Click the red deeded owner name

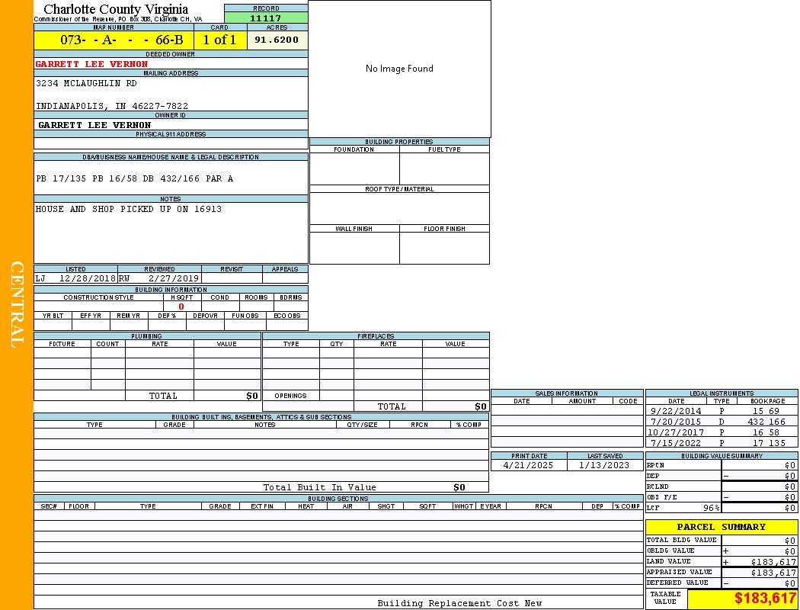coord(91,64)
